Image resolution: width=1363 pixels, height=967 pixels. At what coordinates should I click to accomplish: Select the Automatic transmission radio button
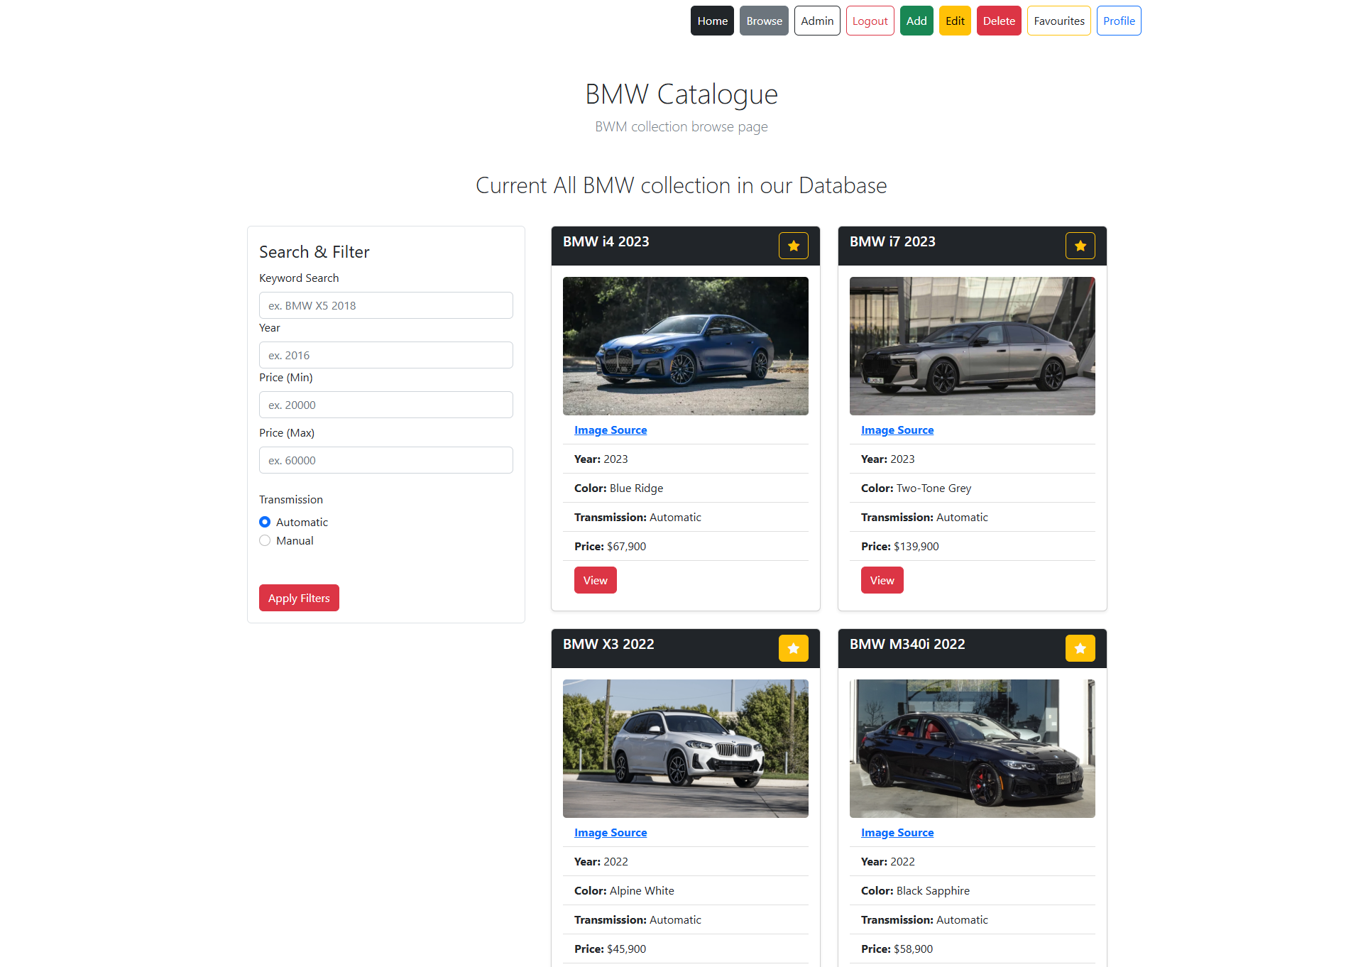(265, 522)
